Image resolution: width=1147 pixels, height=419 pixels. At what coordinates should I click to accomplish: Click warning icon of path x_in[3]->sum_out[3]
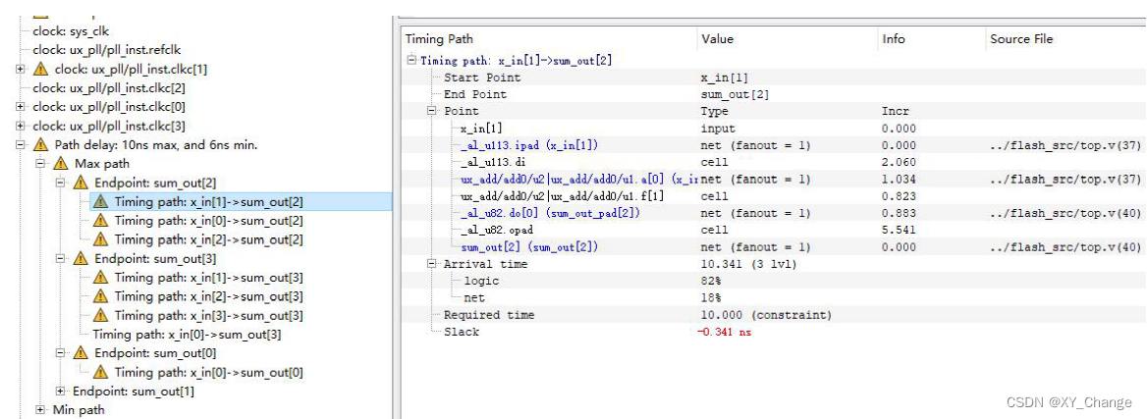tap(100, 316)
